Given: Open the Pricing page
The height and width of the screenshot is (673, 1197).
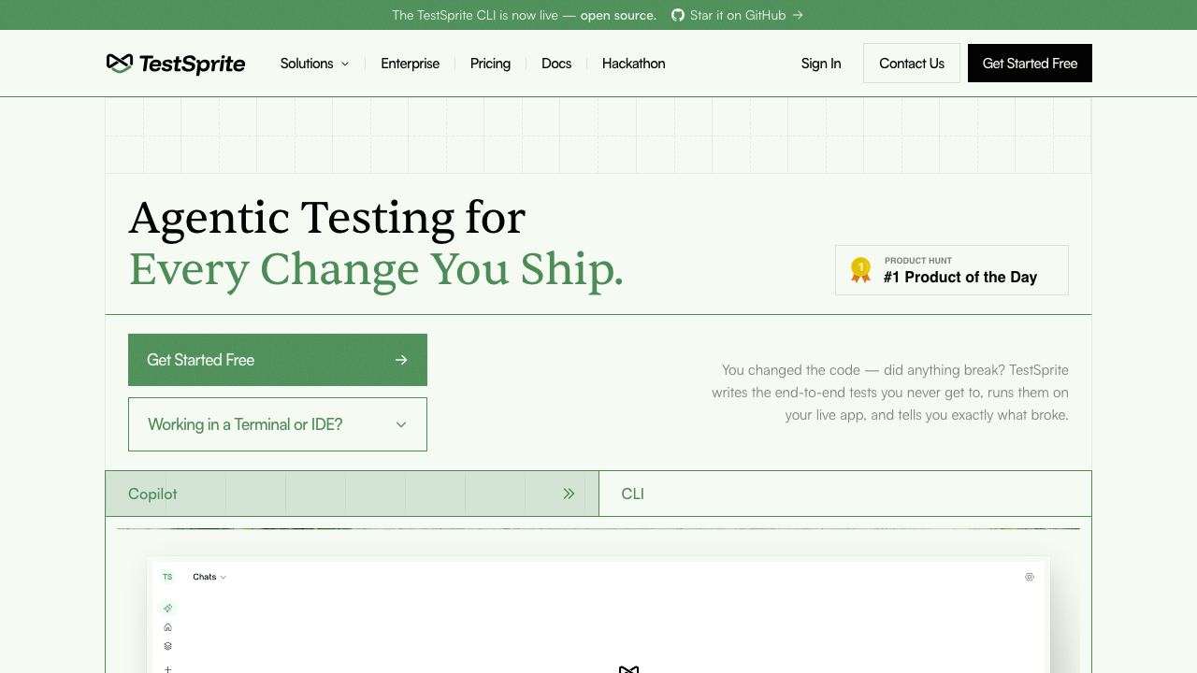Looking at the screenshot, I should [x=490, y=64].
